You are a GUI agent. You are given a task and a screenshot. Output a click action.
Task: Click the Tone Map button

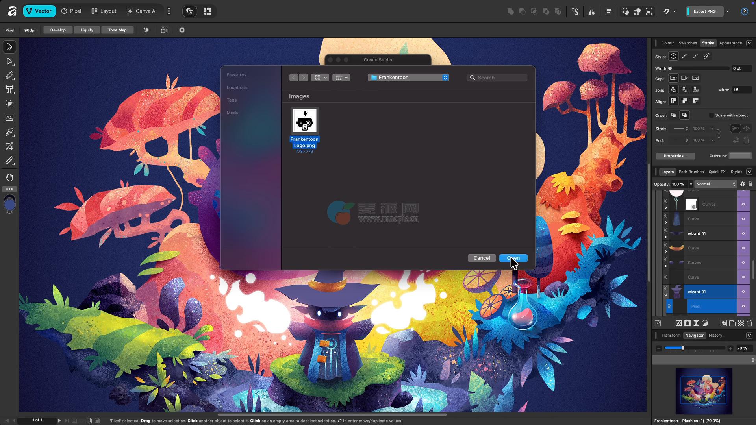(x=117, y=30)
